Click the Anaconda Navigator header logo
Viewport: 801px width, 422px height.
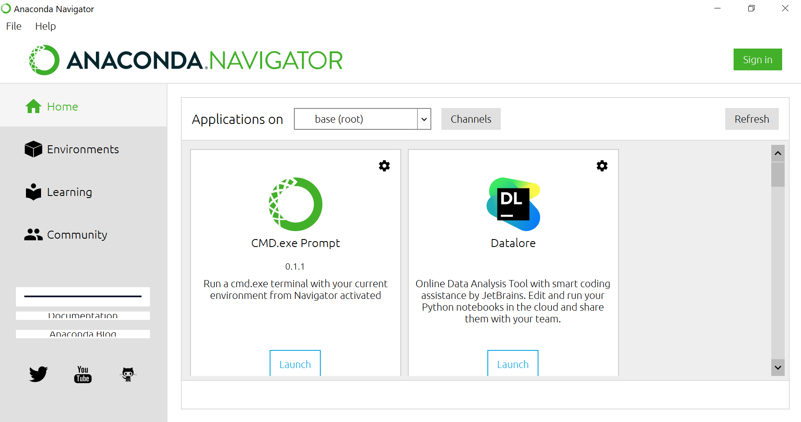point(185,60)
